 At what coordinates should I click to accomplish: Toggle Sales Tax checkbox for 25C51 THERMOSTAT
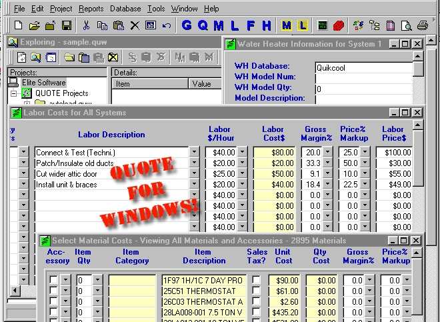[x=256, y=292]
